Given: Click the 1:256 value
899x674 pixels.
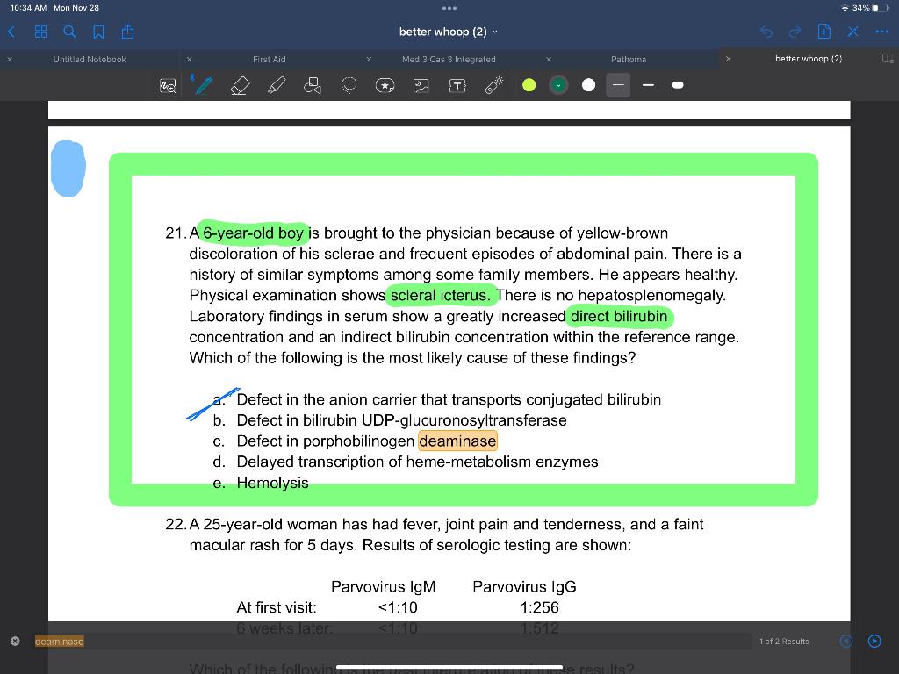Looking at the screenshot, I should point(539,607).
